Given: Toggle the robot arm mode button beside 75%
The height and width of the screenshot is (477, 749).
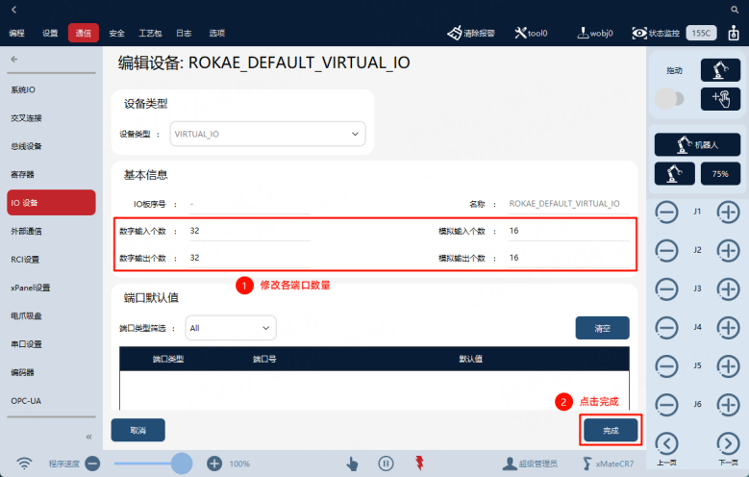Looking at the screenshot, I should click(674, 173).
